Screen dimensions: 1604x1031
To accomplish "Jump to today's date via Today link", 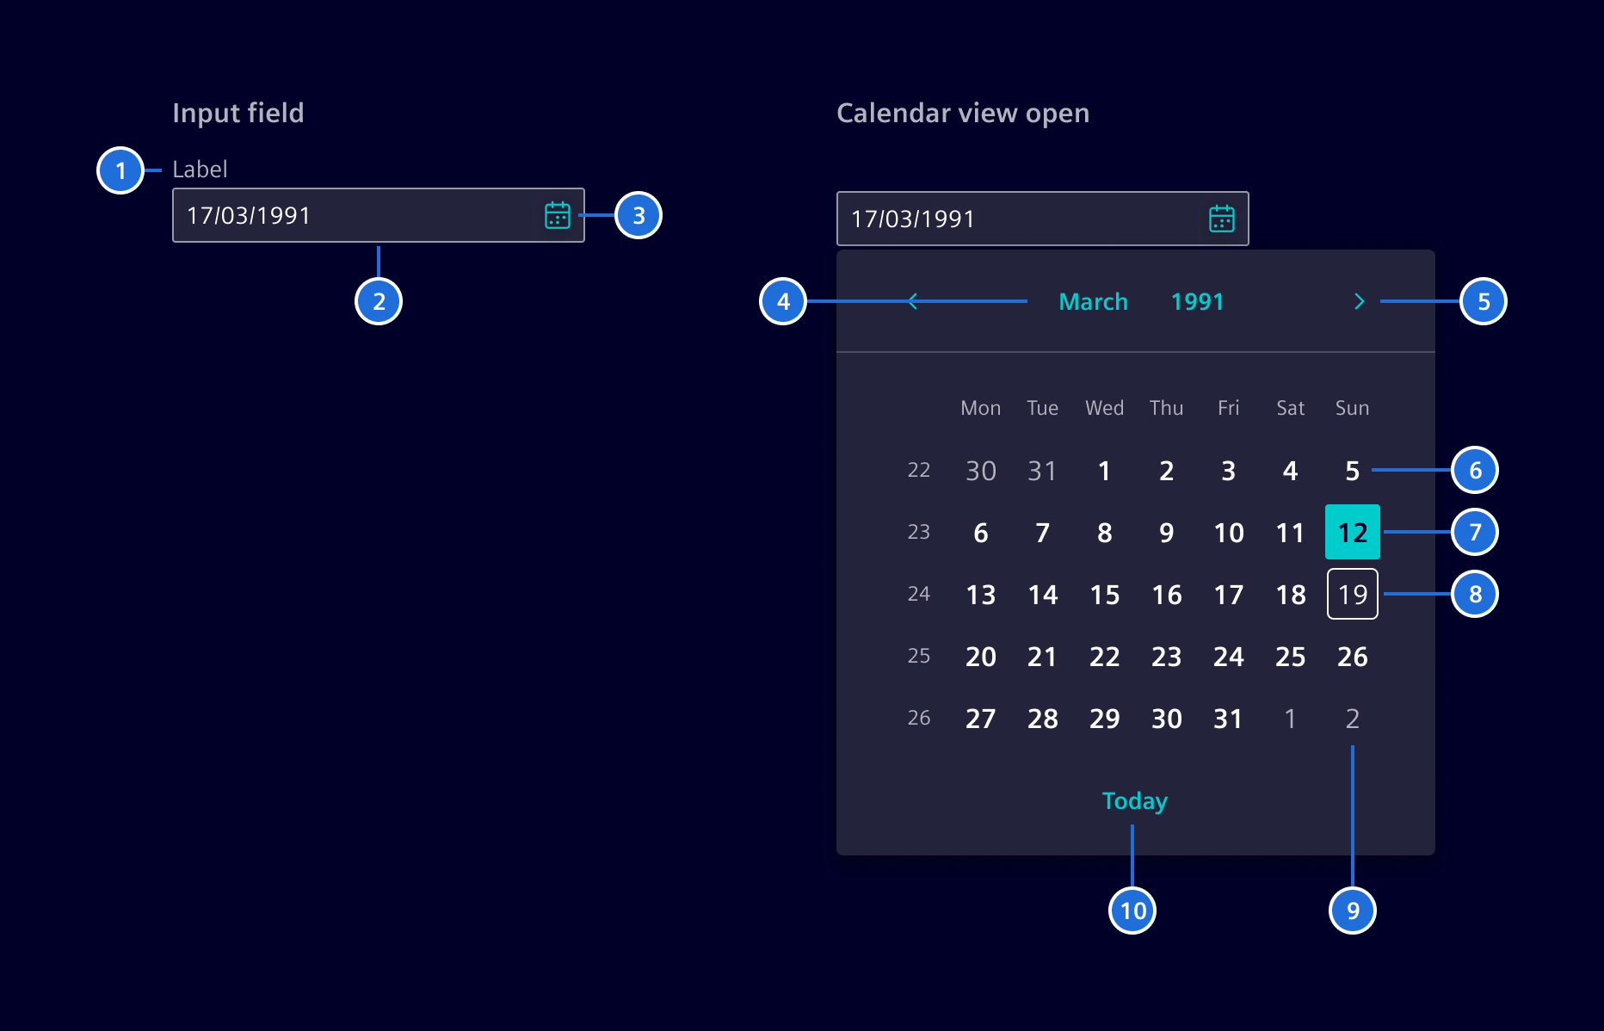I will [x=1132, y=801].
